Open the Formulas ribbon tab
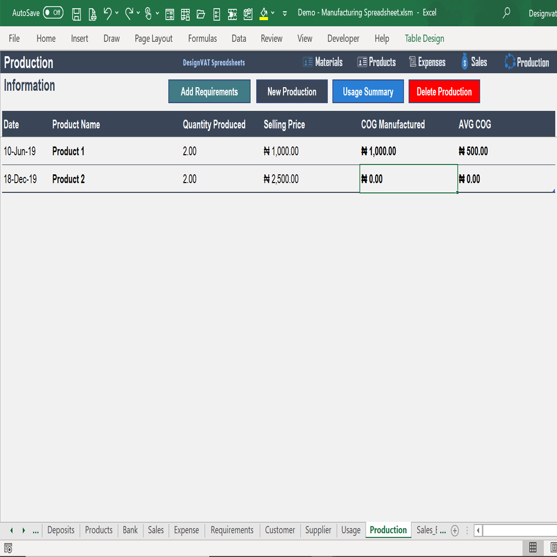This screenshot has height=557, width=557. pos(202,38)
